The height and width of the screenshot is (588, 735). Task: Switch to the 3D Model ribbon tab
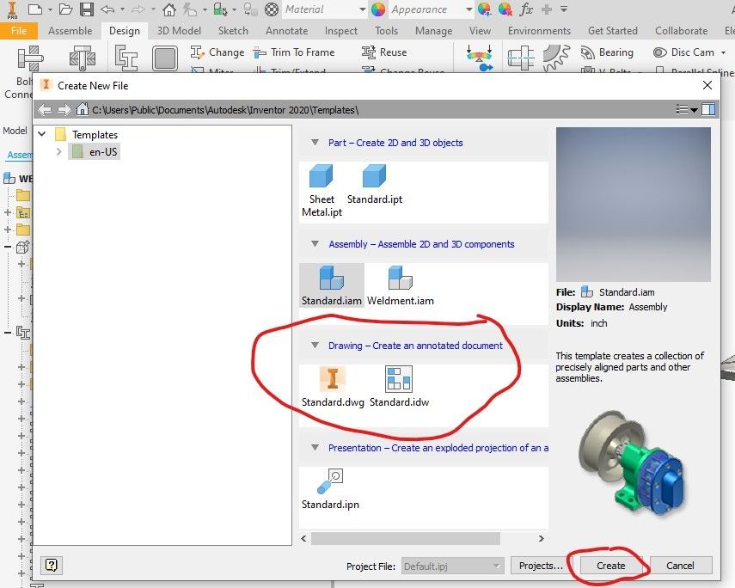pos(179,30)
